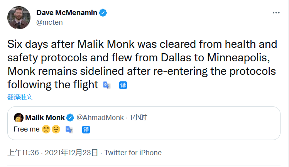The image size is (289, 167).
Task: Click the 翻译推文 translate tweet link
Action: (20, 96)
